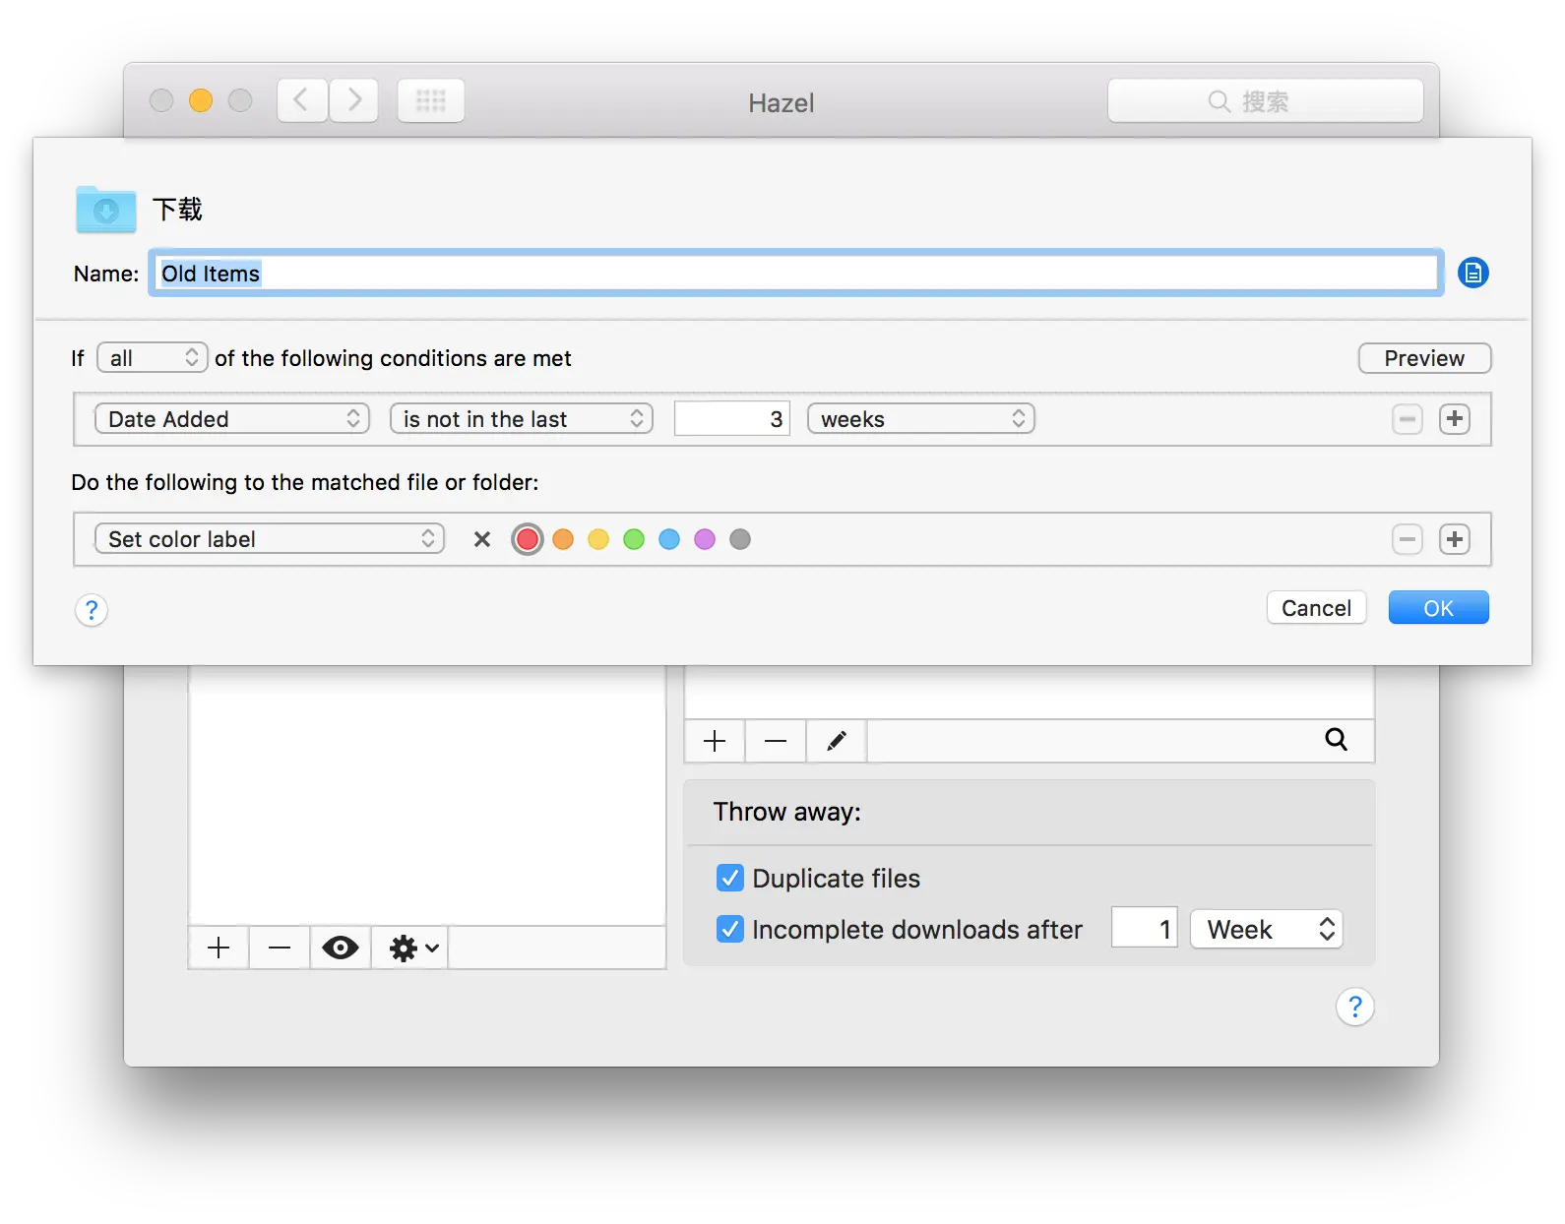Select the purple color label

point(705,539)
